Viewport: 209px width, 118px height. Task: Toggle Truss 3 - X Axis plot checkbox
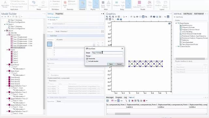tap(12, 107)
